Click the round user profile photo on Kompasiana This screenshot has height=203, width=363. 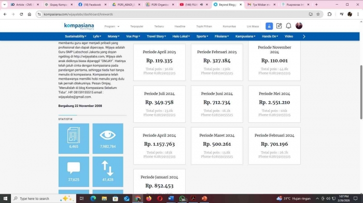pos(299,26)
